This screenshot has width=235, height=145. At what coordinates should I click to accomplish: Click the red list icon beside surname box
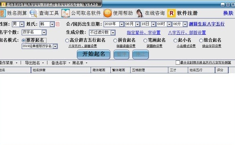[58, 24]
